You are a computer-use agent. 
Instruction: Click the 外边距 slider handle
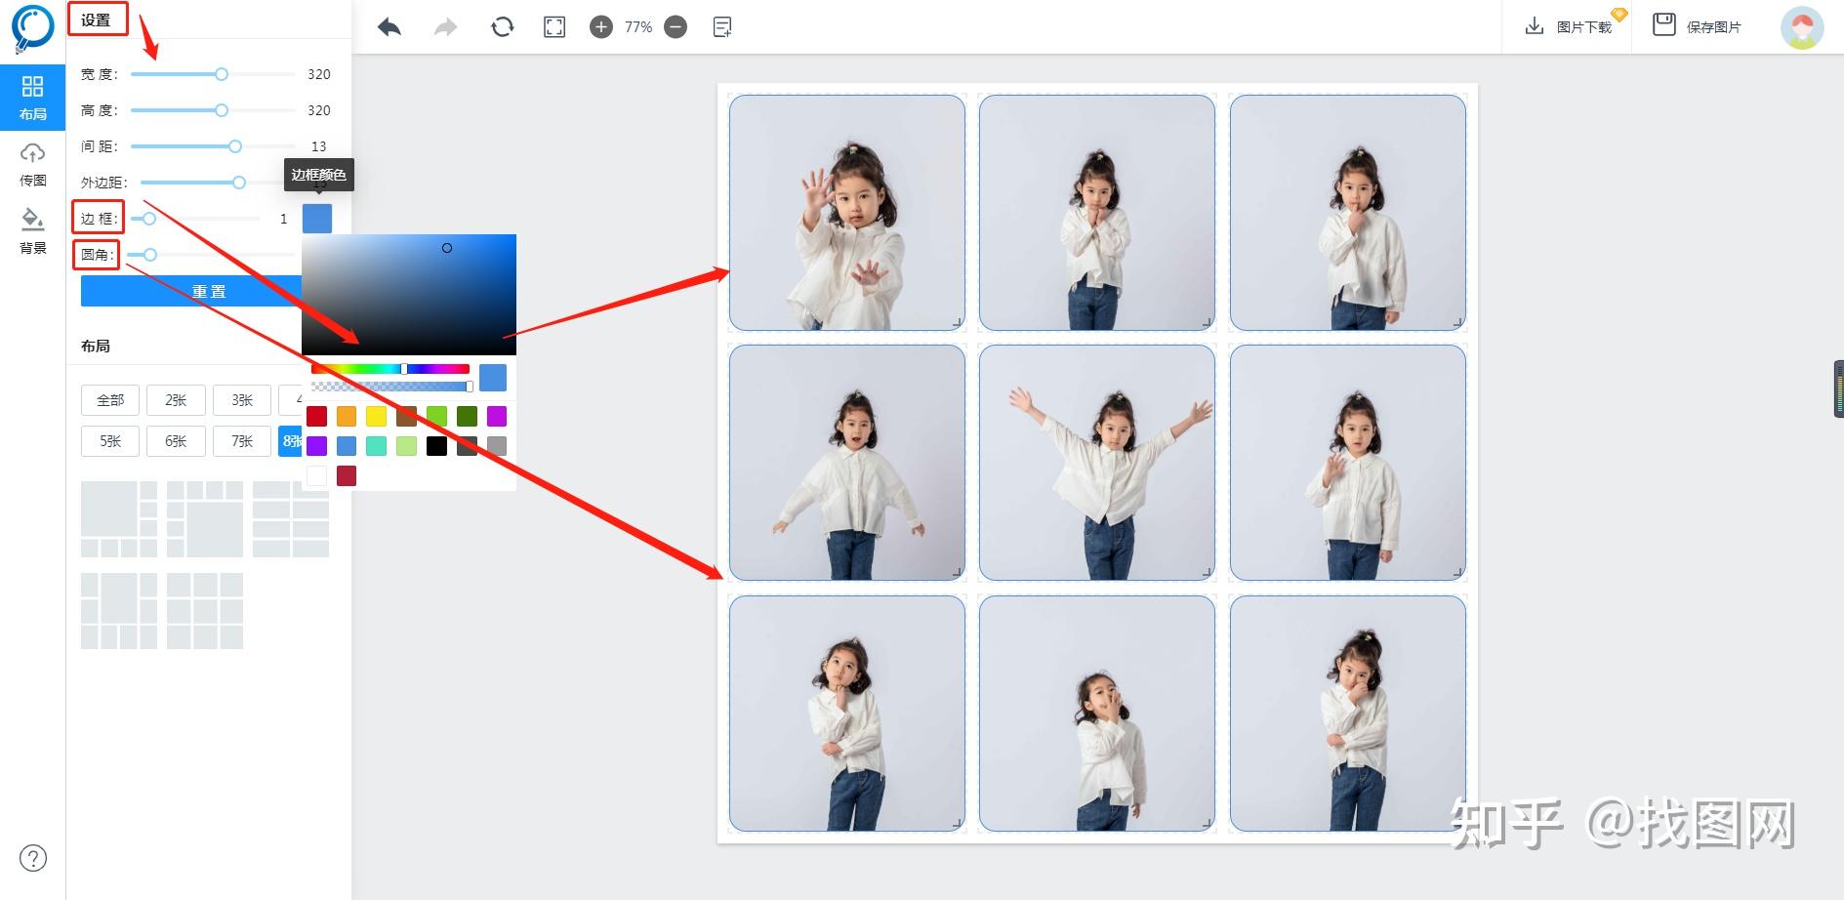click(x=239, y=183)
